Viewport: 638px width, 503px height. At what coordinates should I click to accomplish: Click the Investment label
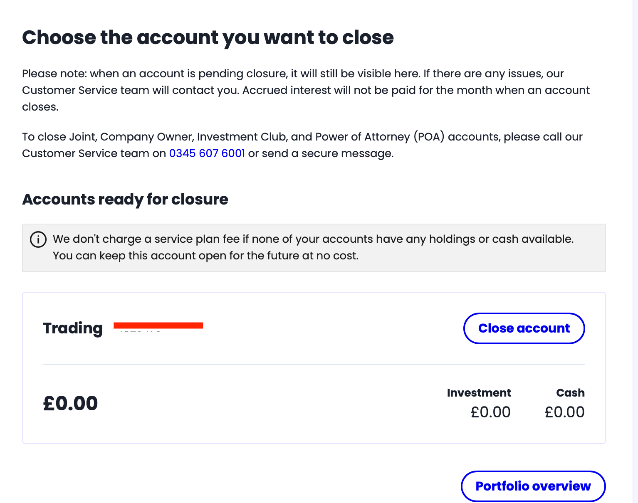pos(479,393)
